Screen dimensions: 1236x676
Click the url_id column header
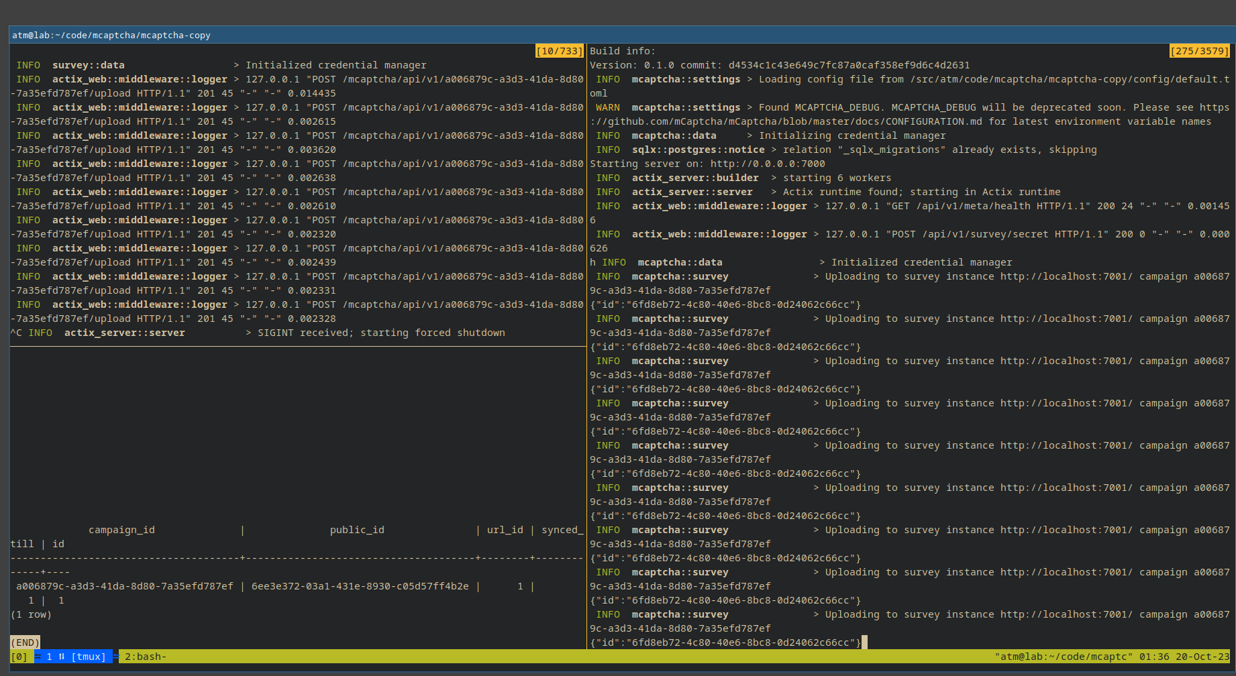[x=505, y=530]
